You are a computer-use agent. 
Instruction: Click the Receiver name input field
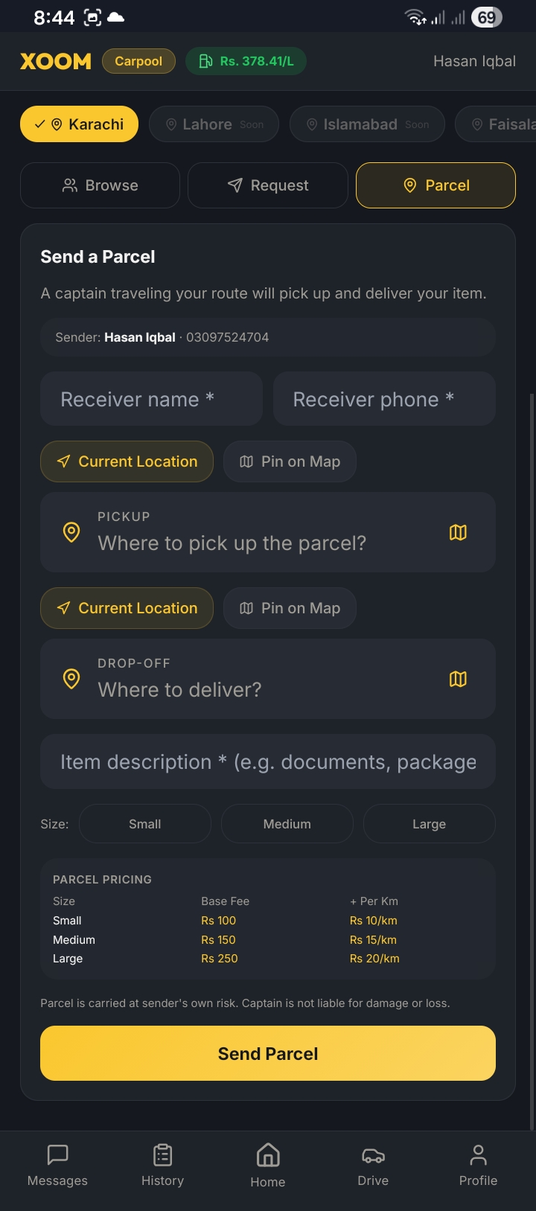[x=151, y=399]
